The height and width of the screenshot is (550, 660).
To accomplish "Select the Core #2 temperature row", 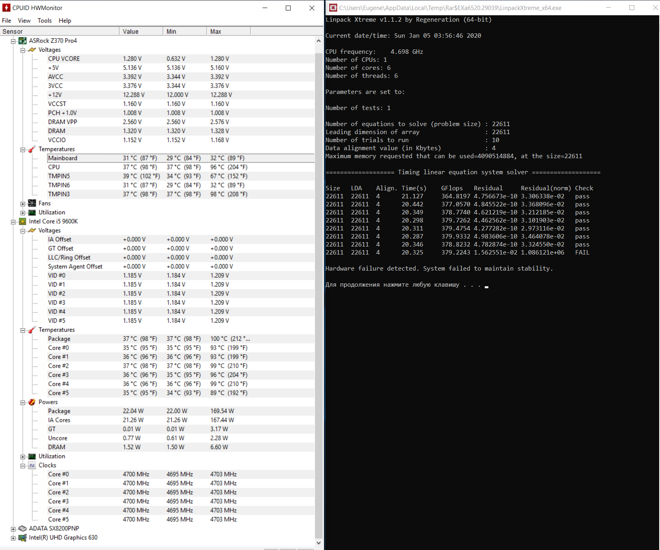I will (181, 366).
